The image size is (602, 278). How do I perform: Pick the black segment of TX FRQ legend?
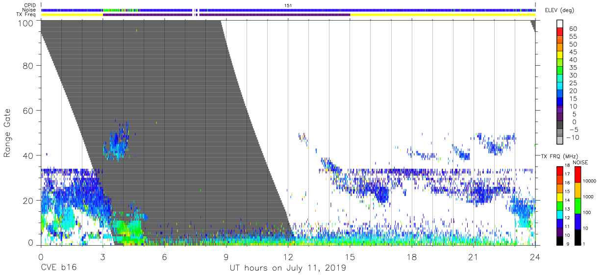point(559,240)
